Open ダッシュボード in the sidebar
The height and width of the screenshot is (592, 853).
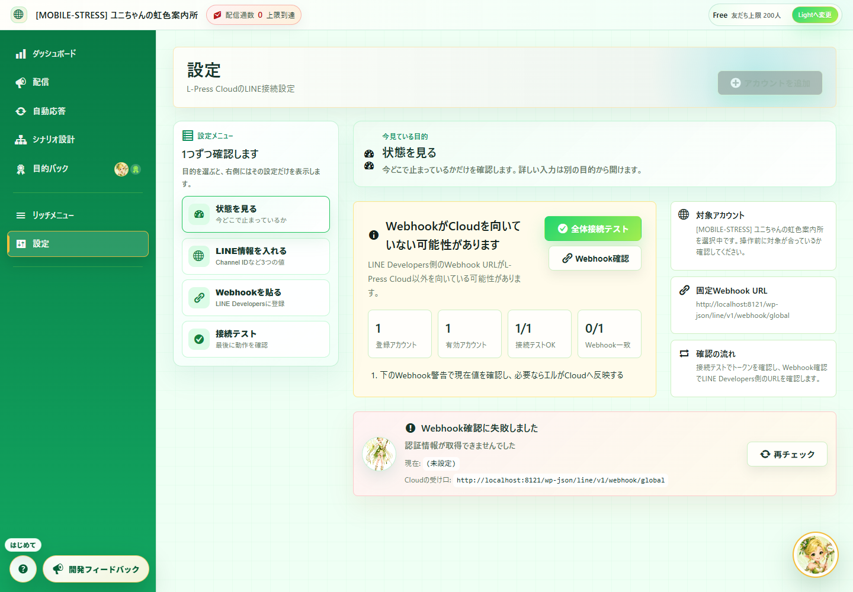(x=78, y=54)
